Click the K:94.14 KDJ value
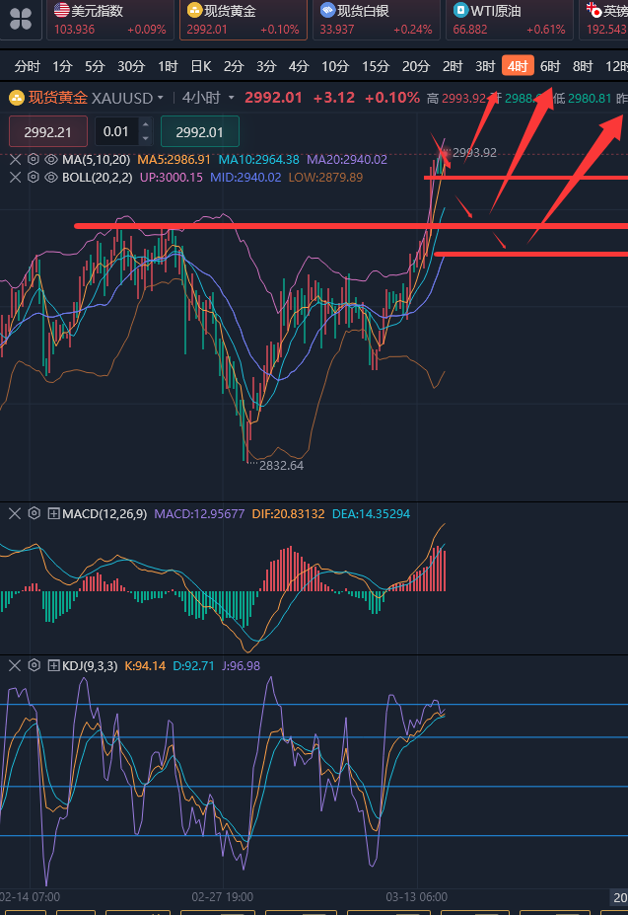 click(145, 665)
